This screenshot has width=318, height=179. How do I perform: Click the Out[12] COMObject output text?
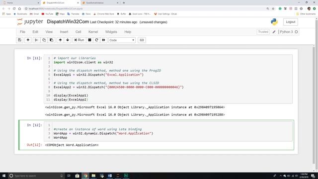(72, 145)
